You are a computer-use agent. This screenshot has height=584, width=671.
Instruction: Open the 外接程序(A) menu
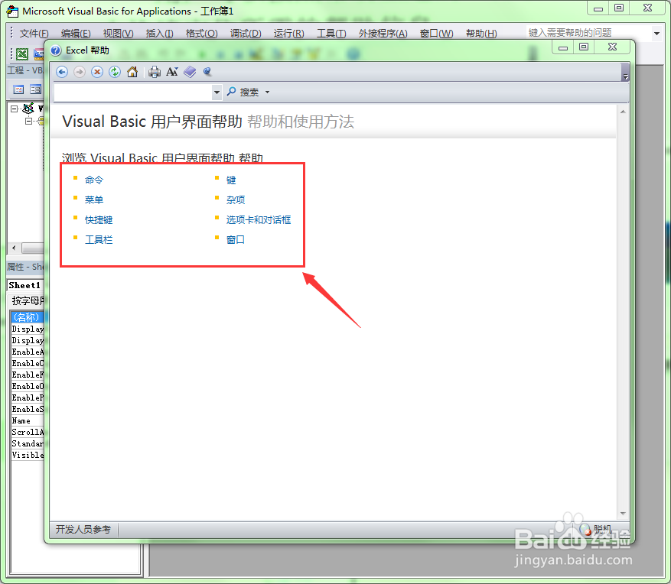point(383,34)
